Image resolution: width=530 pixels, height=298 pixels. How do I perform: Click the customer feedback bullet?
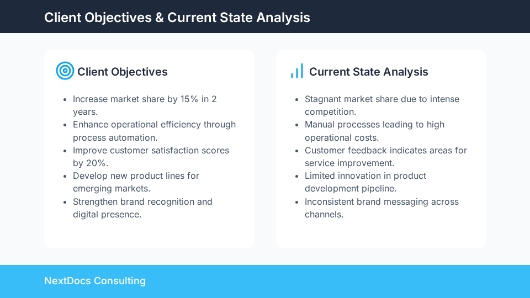385,157
